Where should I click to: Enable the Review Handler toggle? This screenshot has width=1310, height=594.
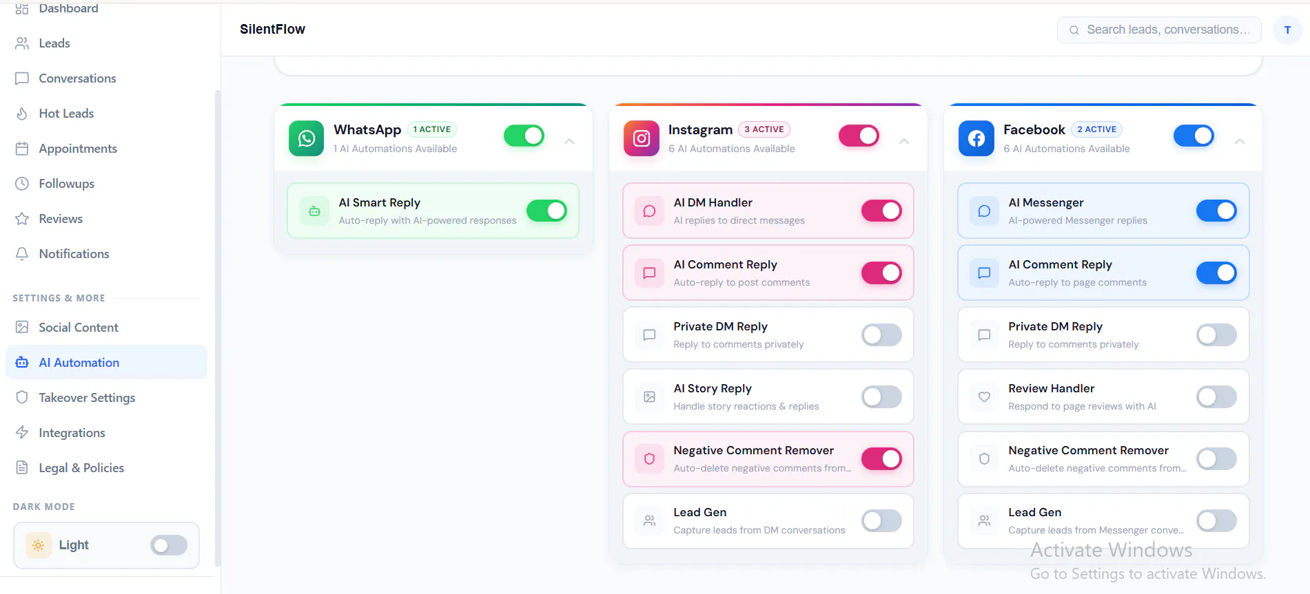click(x=1216, y=396)
